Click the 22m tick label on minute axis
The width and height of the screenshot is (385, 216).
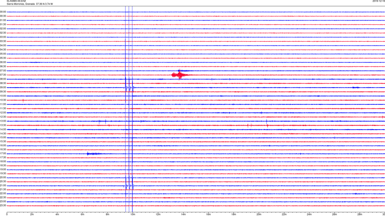[284, 214]
